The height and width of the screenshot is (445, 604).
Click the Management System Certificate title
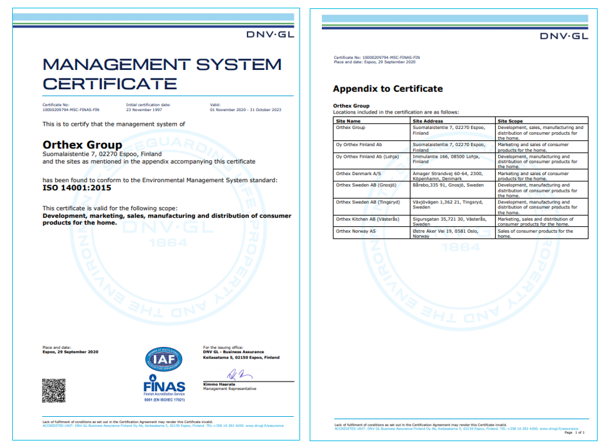[162, 74]
